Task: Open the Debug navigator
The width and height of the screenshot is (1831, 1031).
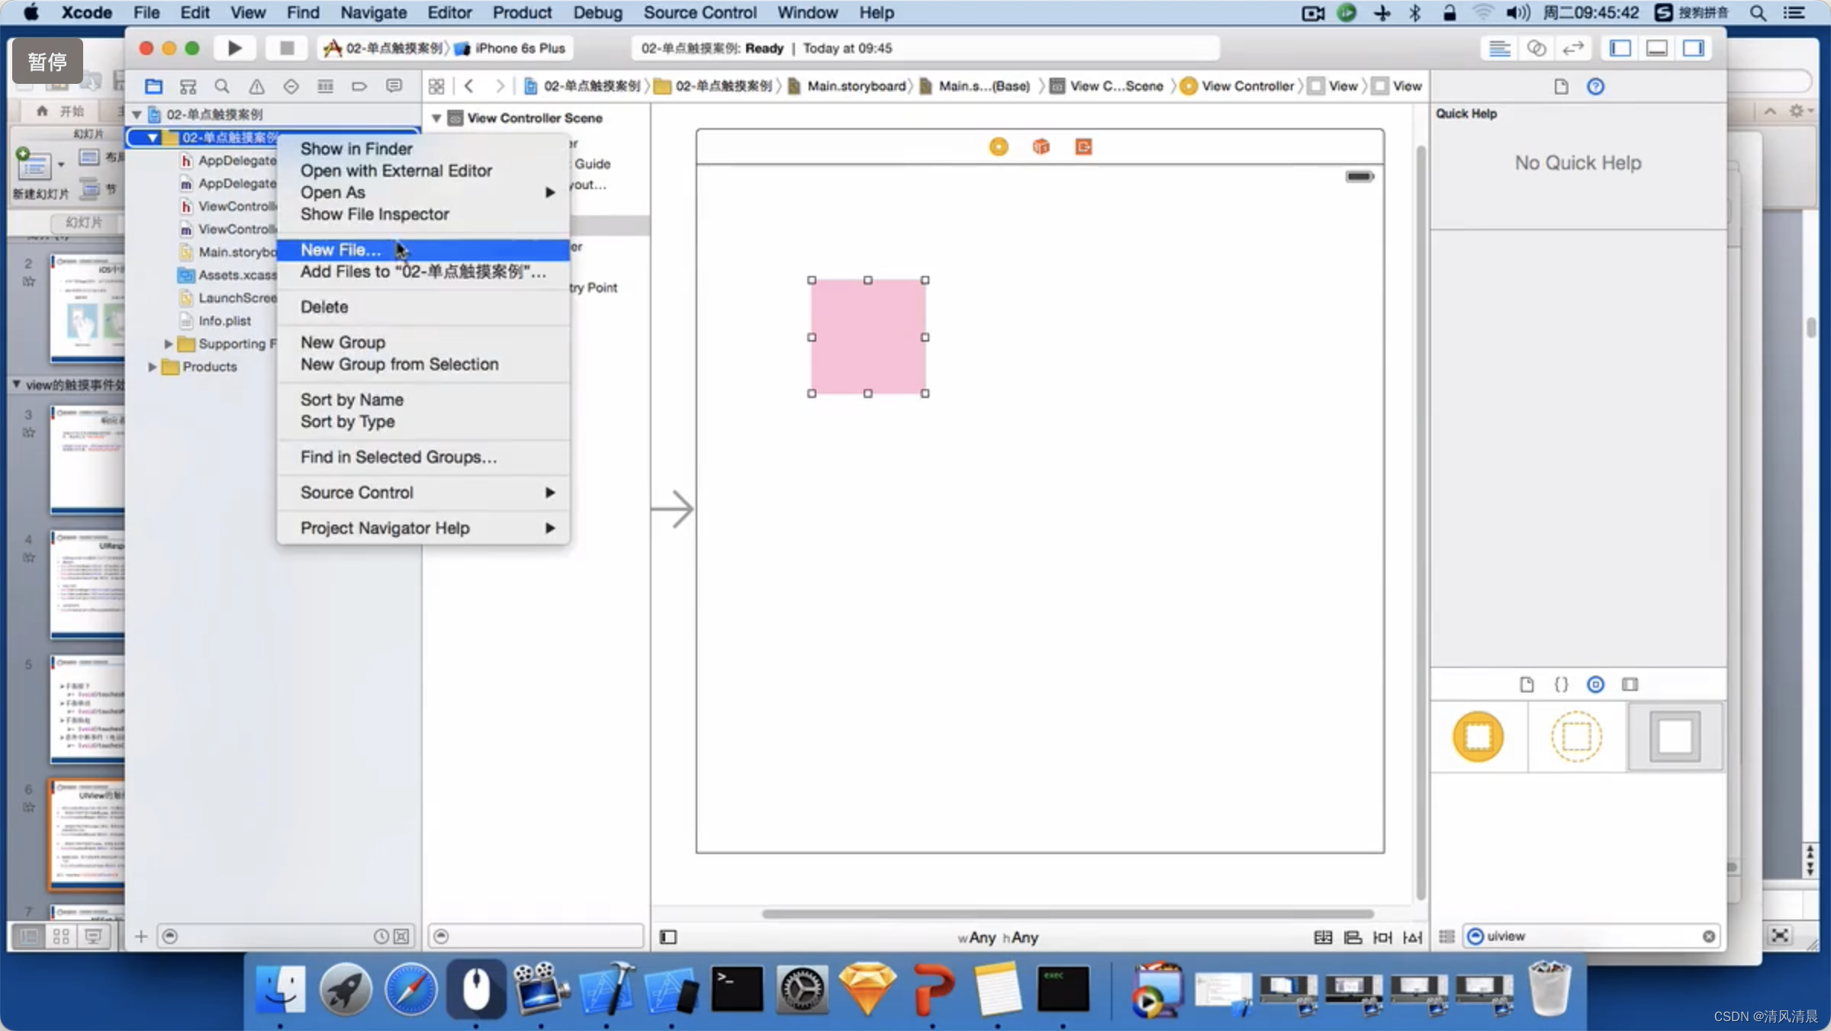Action: [325, 86]
